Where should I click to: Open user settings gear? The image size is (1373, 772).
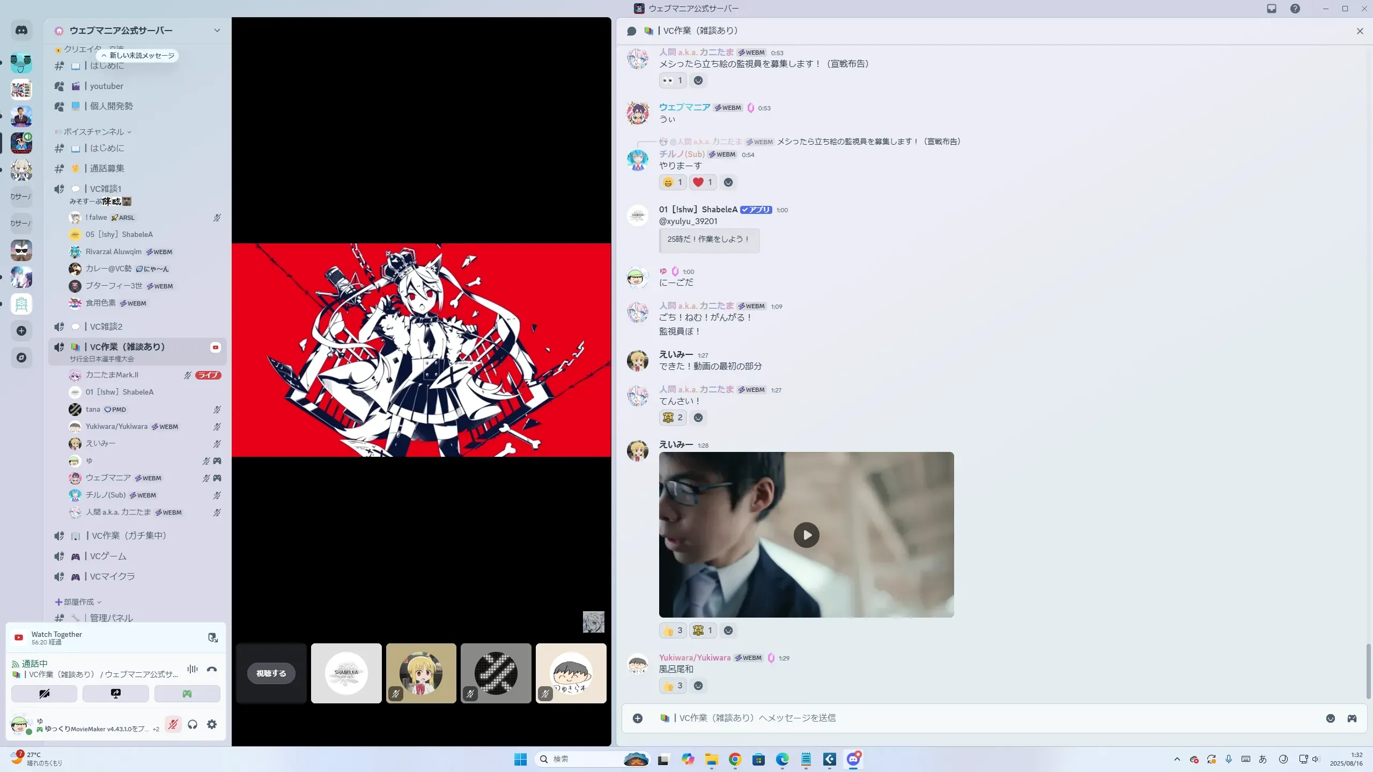(x=212, y=725)
